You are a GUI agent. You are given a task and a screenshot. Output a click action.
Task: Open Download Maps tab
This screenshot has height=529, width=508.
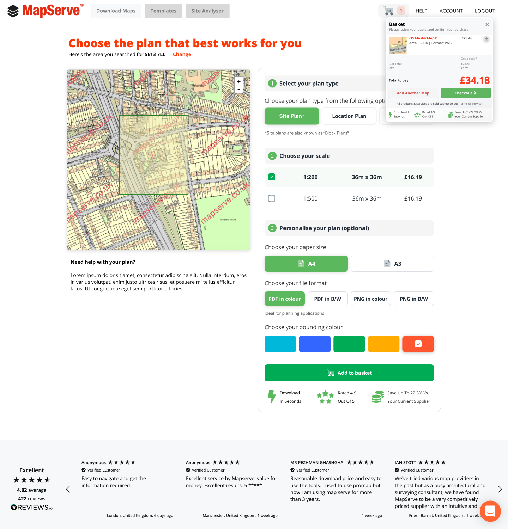pos(116,11)
